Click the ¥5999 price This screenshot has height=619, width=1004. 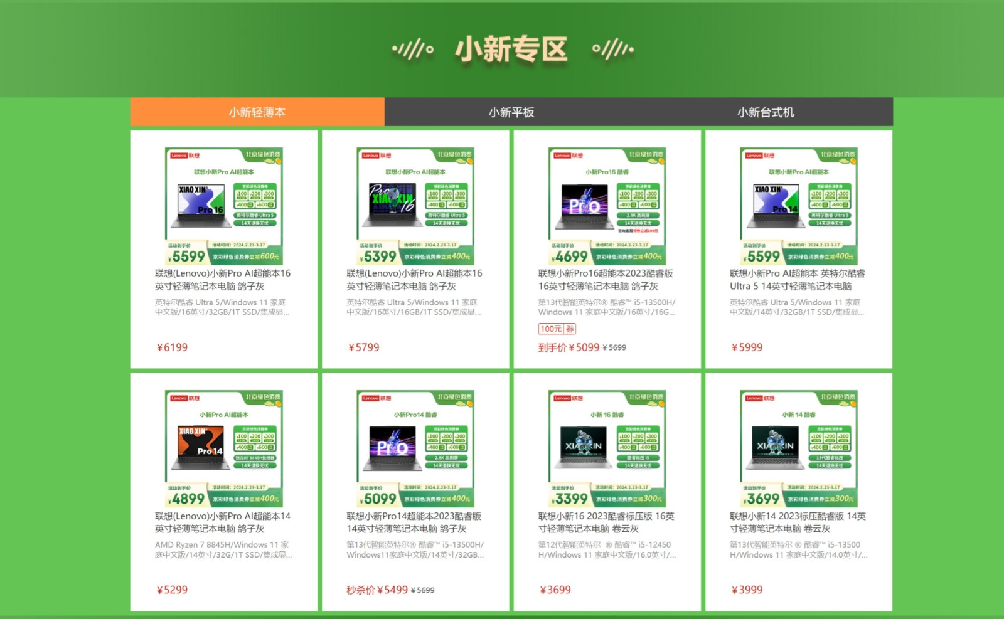coord(747,347)
